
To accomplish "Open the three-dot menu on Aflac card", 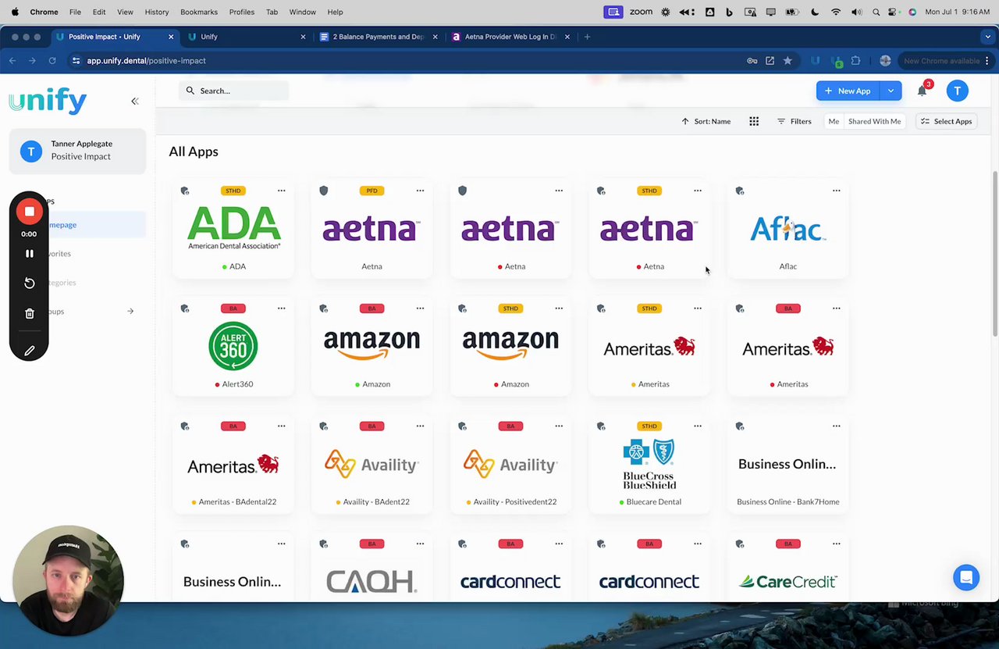I will pos(836,191).
